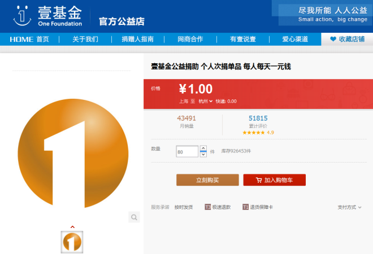Click the T1 退货保障卡 badge icon
Screen dimensions: 373x254
pos(245,207)
